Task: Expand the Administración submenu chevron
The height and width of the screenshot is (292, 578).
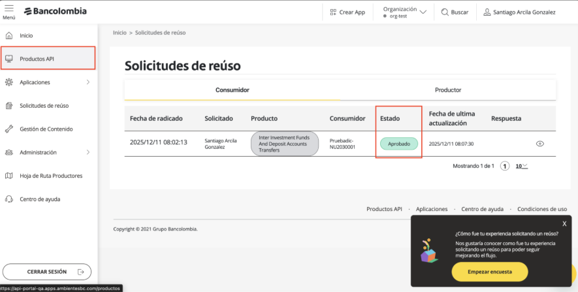Action: [88, 152]
